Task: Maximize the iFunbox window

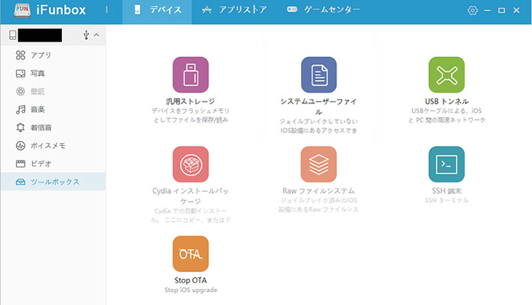Action: tap(501, 10)
